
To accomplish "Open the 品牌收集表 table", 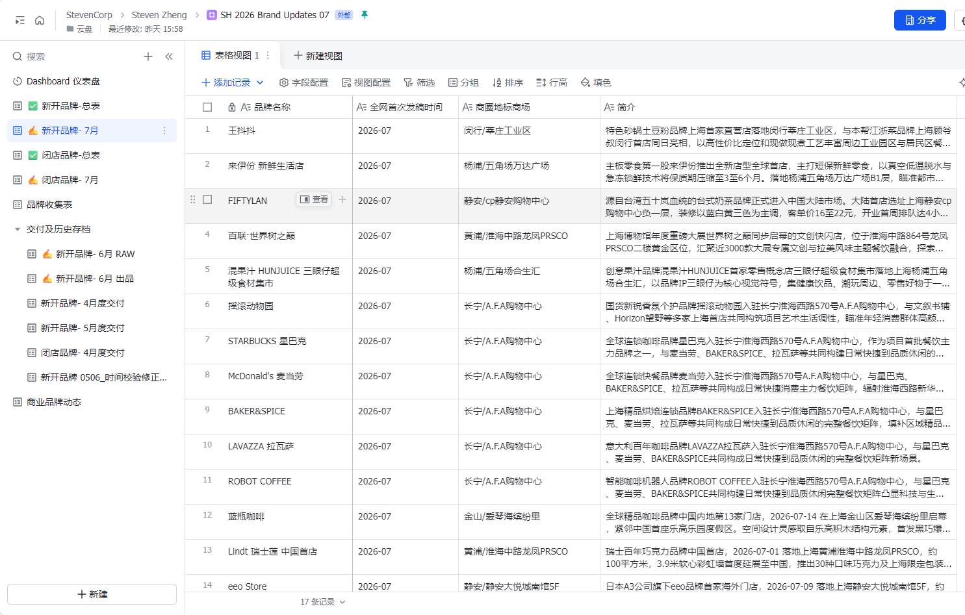I will (92, 205).
